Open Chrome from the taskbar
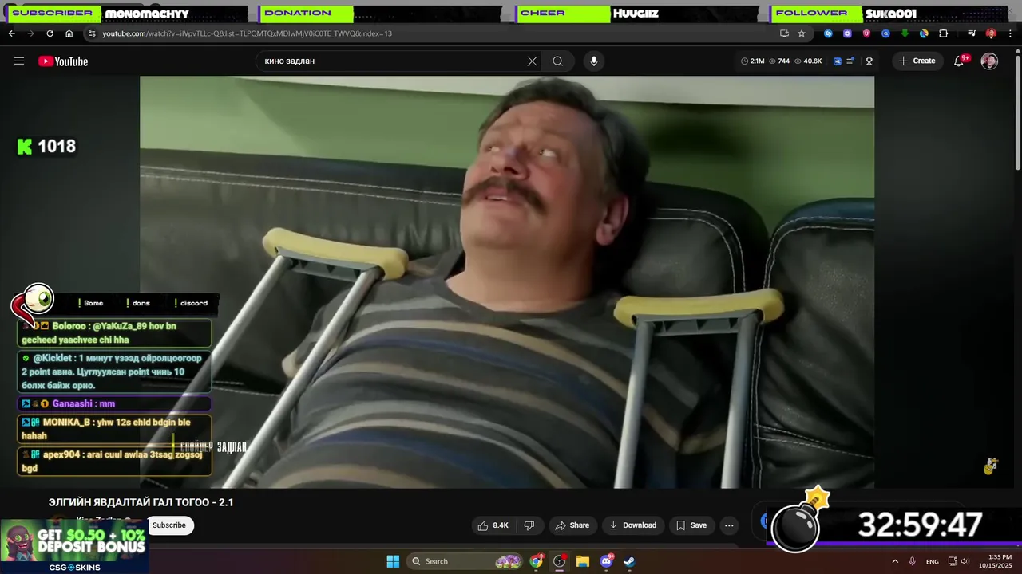The image size is (1022, 574). [537, 561]
